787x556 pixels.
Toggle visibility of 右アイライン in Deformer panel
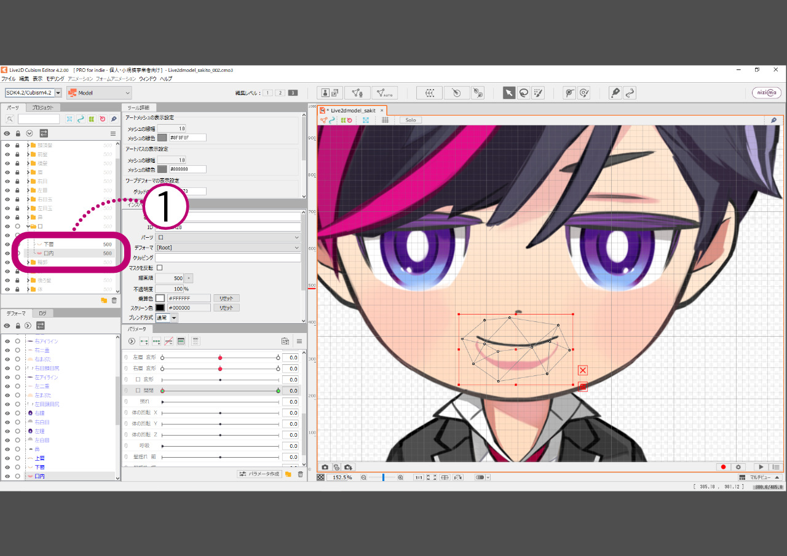pos(7,341)
